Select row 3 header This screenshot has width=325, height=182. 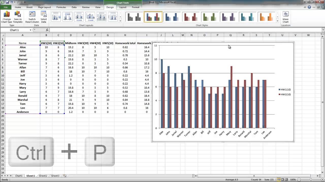pos(3,47)
